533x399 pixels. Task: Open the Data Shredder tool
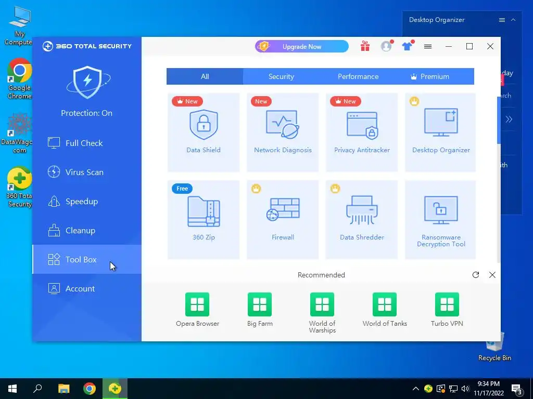(362, 220)
